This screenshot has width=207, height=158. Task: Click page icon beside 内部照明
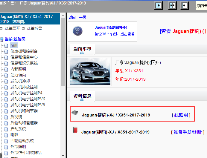click(6, 69)
